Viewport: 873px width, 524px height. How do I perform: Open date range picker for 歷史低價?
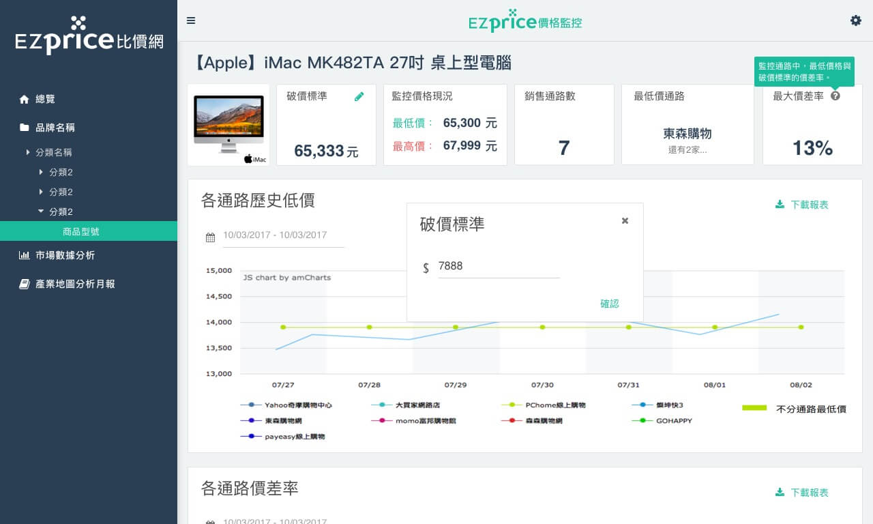pyautogui.click(x=283, y=235)
